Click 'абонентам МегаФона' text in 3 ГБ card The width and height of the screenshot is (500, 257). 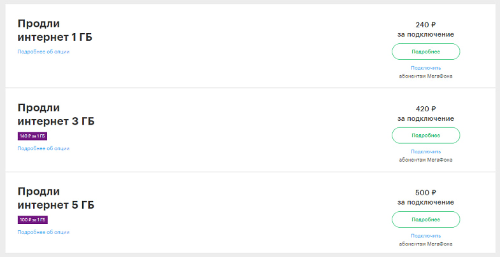425,160
